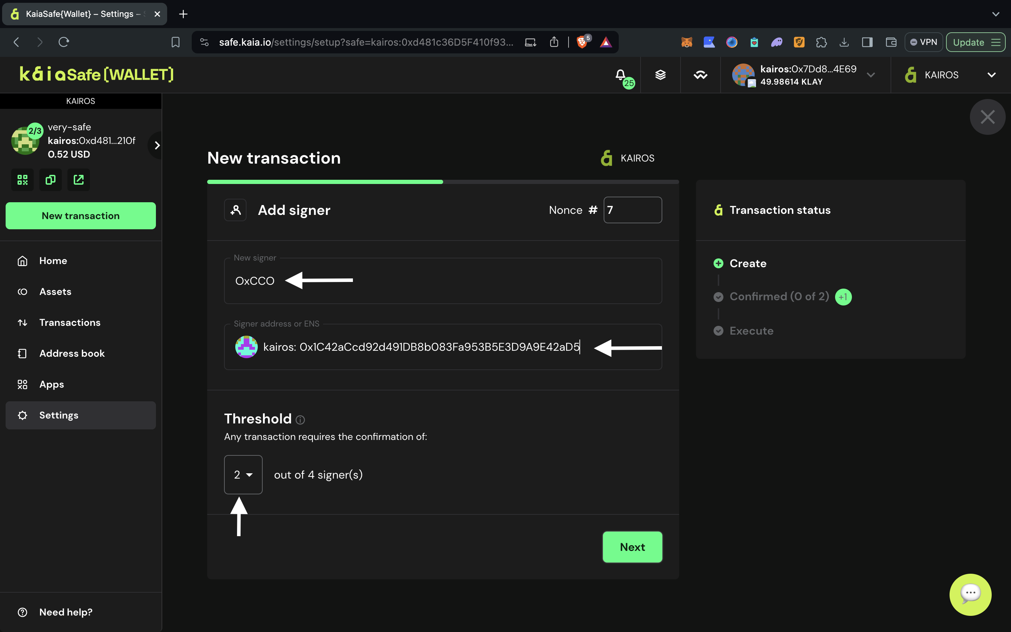Show the Safe QR code icon

tap(22, 180)
